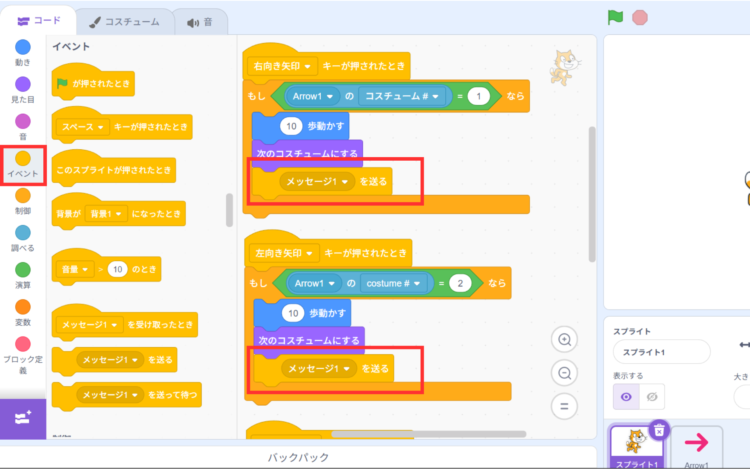Select the 動き motion category circle
Viewport: 750px width, 469px height.
tap(23, 47)
